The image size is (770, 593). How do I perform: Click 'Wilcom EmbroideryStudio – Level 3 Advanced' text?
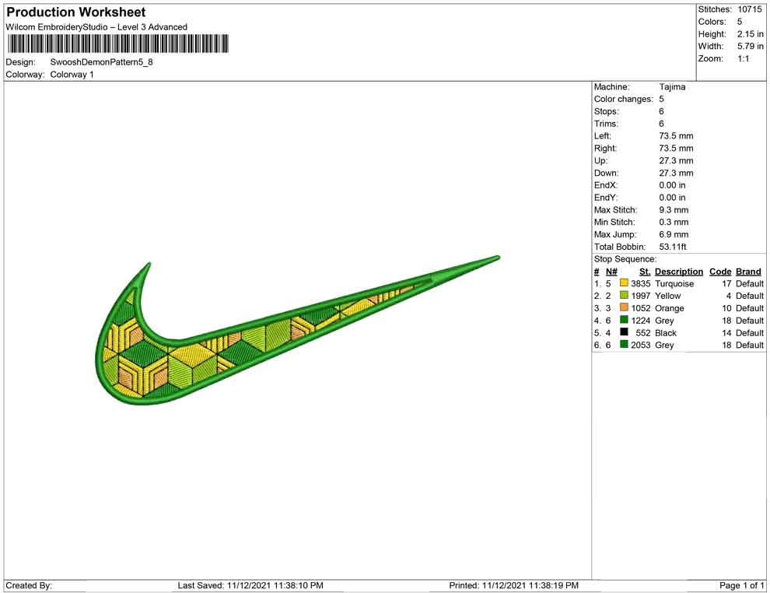coord(96,27)
